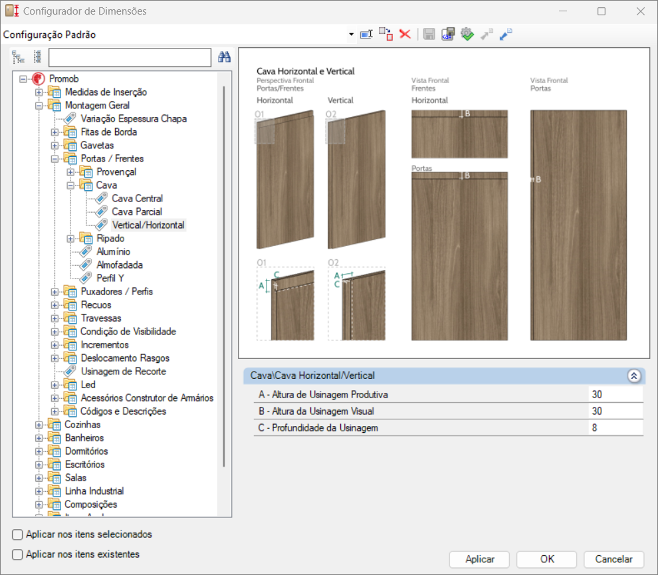The image size is (658, 575).
Task: Expand the Deslocamento Rasgos node
Action: click(x=55, y=358)
